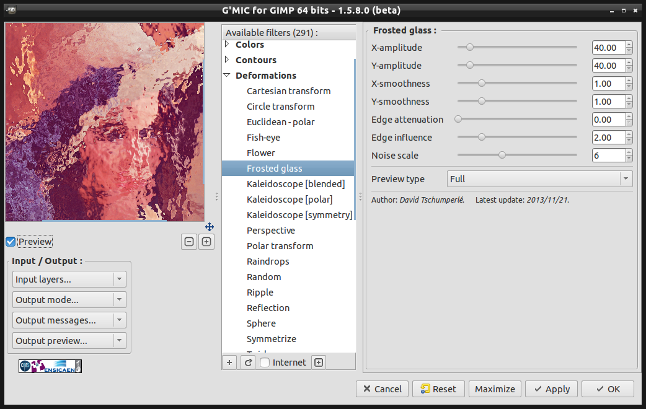Click the X-smoothness slider handle

482,83
